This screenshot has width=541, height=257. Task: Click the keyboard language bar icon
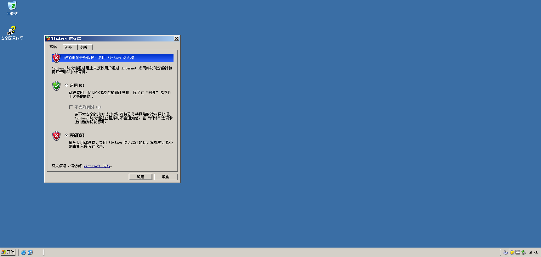pos(505,253)
